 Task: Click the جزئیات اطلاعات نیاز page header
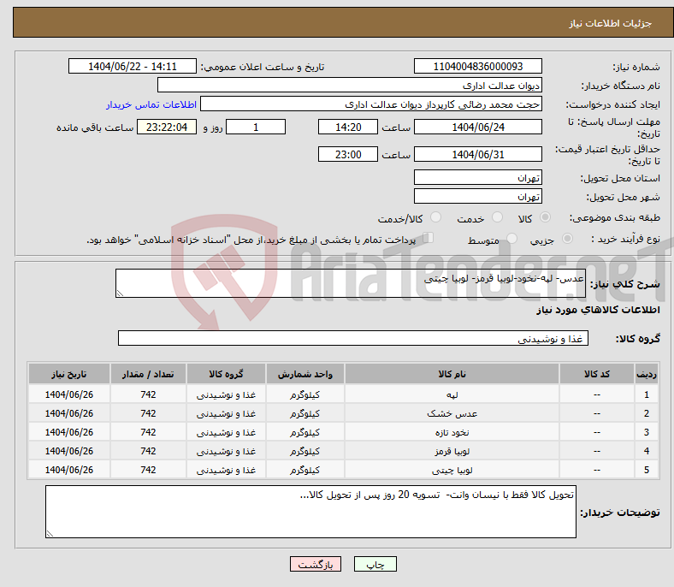pos(611,23)
